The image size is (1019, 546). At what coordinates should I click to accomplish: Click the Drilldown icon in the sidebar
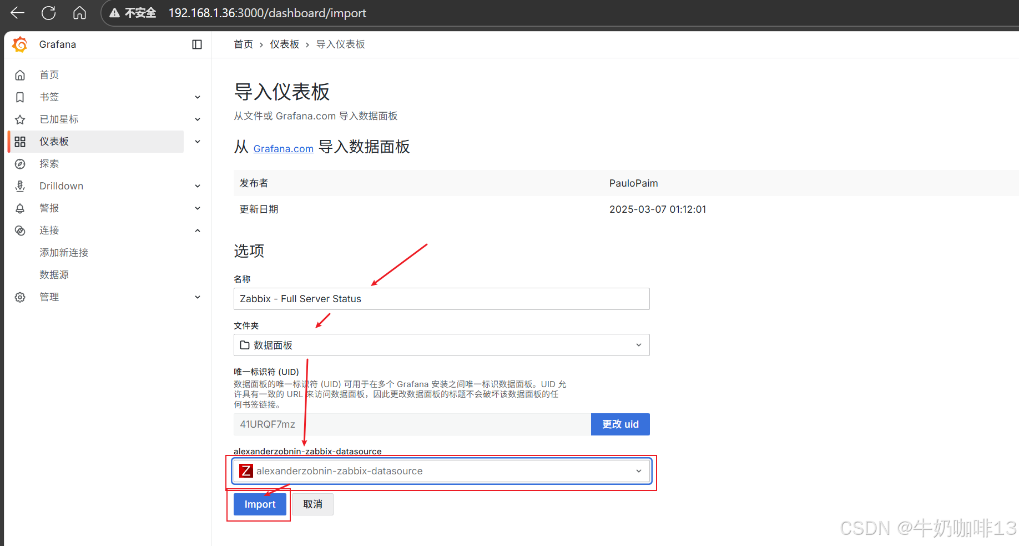(20, 186)
